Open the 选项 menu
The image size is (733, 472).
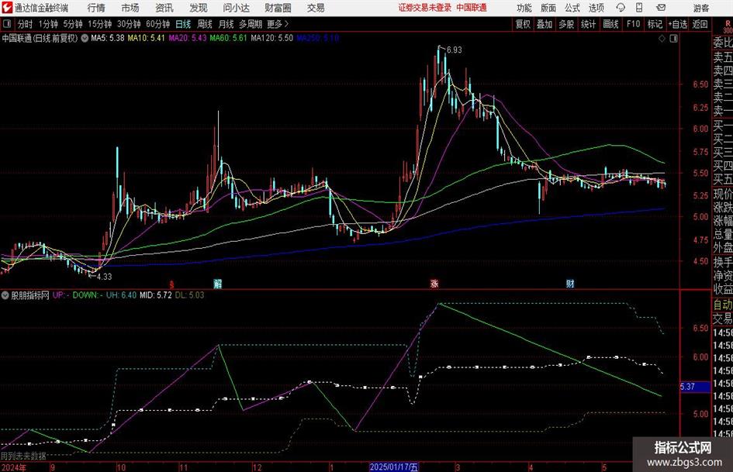point(596,8)
